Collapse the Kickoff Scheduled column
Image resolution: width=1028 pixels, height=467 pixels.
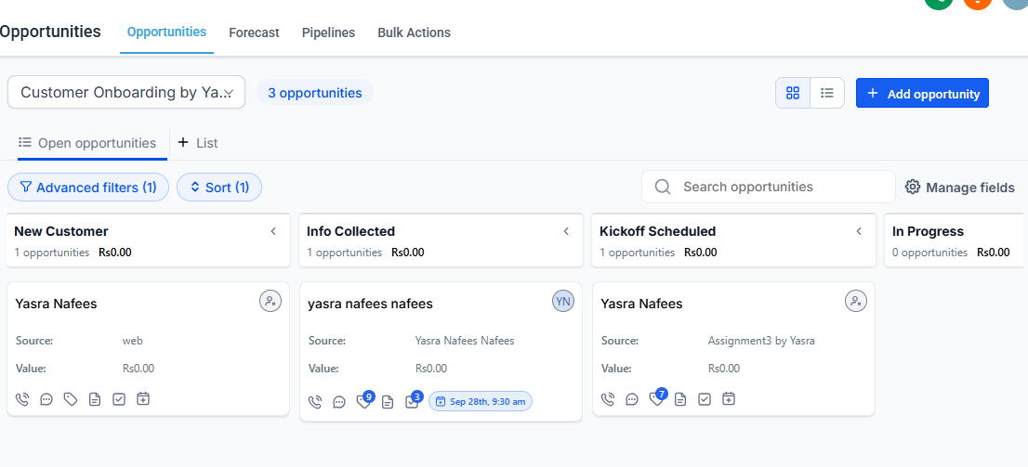click(860, 231)
